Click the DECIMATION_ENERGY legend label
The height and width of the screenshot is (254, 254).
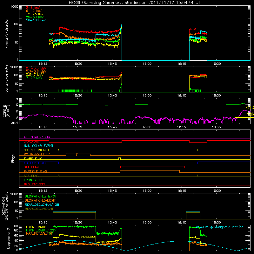pos(41,196)
